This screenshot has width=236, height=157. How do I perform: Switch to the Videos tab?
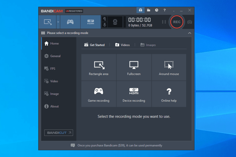tap(122, 45)
